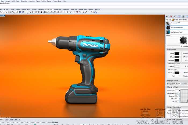Add a new viewport tab with plus
This screenshot has width=188, height=125.
[19, 120]
